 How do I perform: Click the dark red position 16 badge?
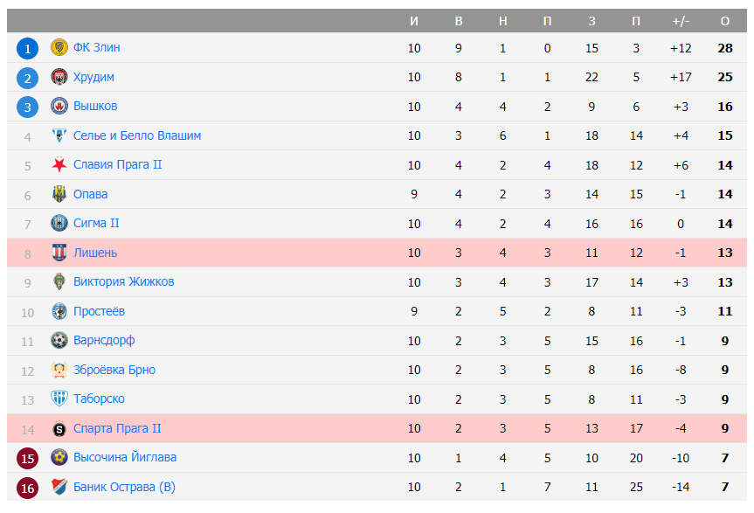27,488
